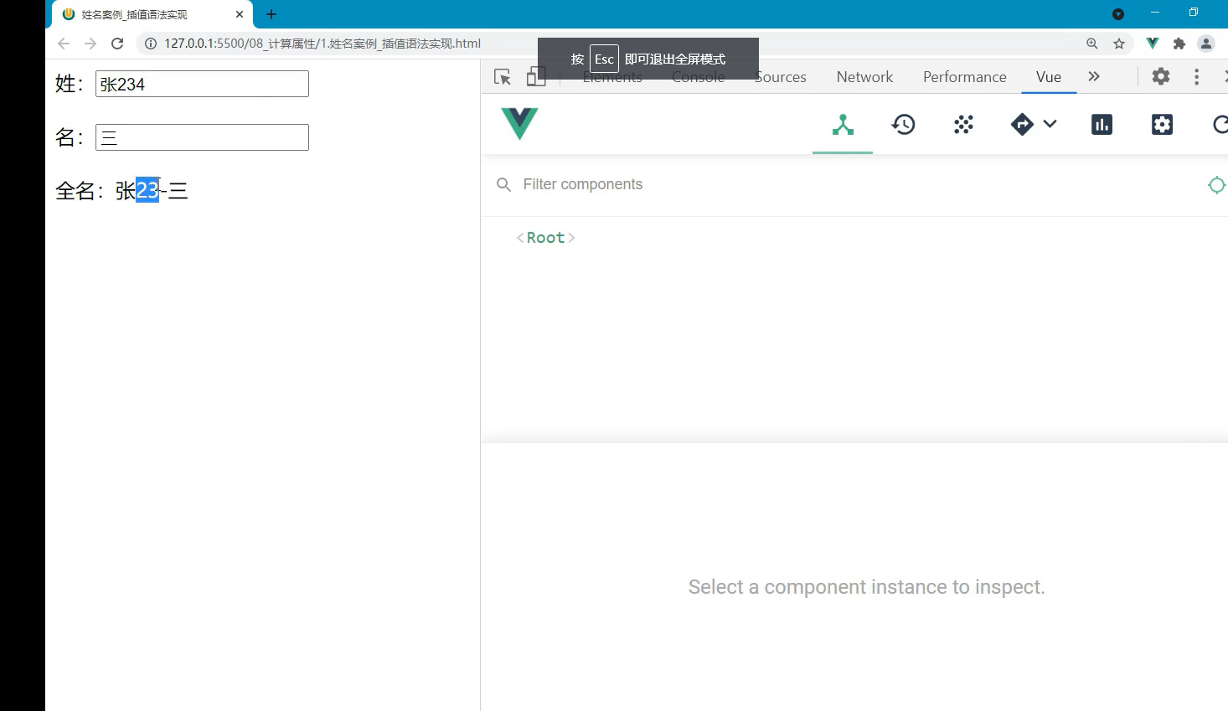Expand the routing dropdown chevron

pos(1050,124)
